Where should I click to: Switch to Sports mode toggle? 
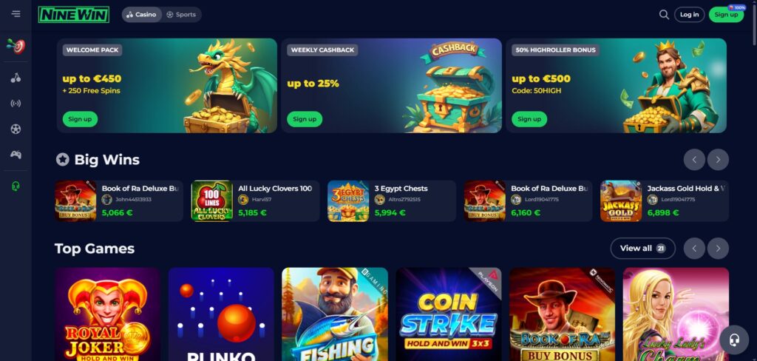[x=181, y=15]
